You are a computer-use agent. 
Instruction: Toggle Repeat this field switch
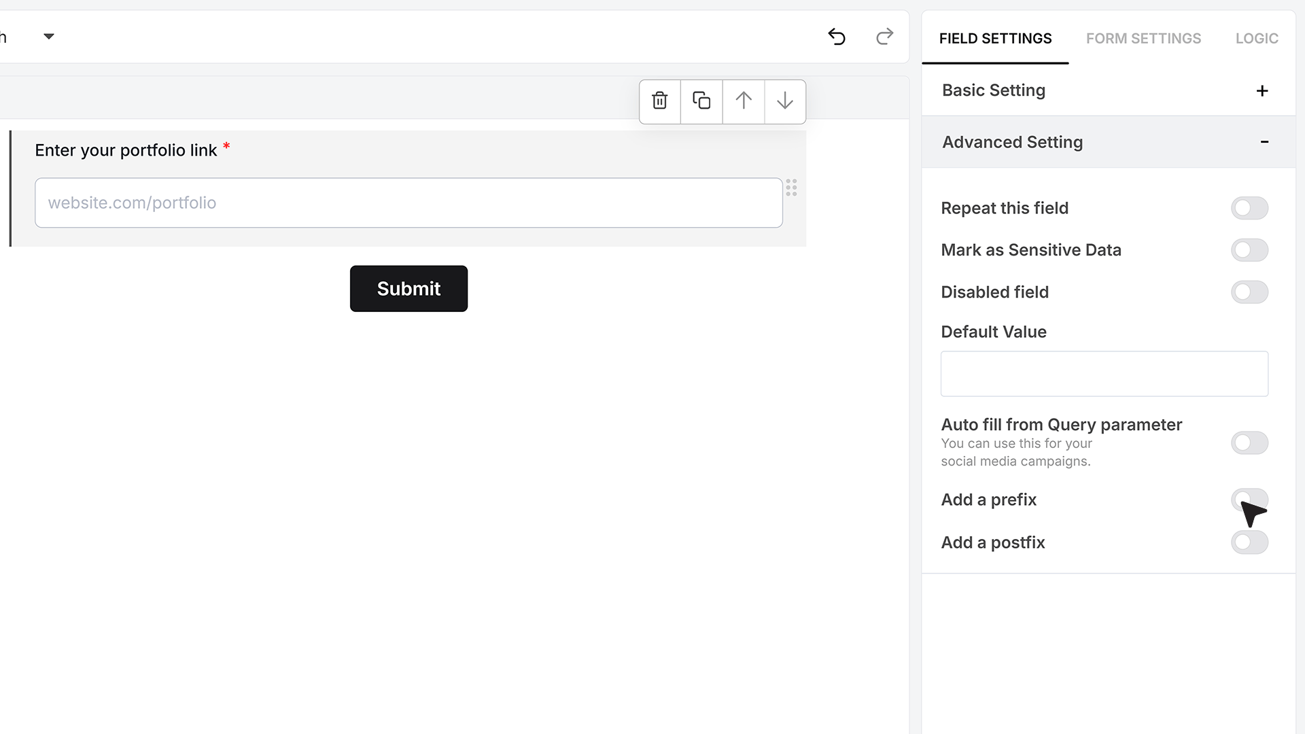click(x=1249, y=208)
